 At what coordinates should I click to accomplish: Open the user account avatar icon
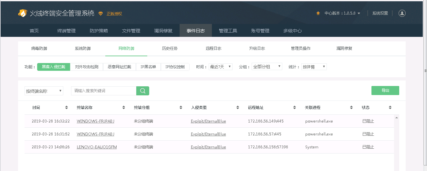(402, 13)
